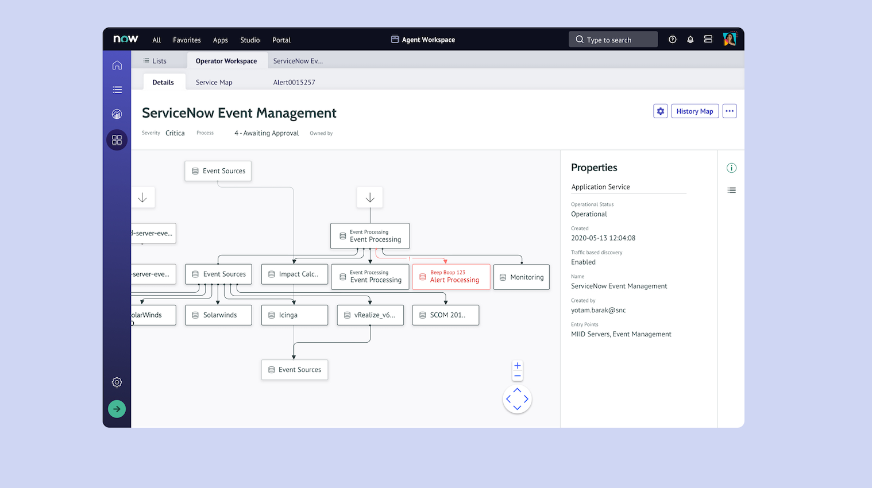Click the ServiceNow Event Management page title
Viewport: 872px width, 488px height.
click(x=239, y=113)
